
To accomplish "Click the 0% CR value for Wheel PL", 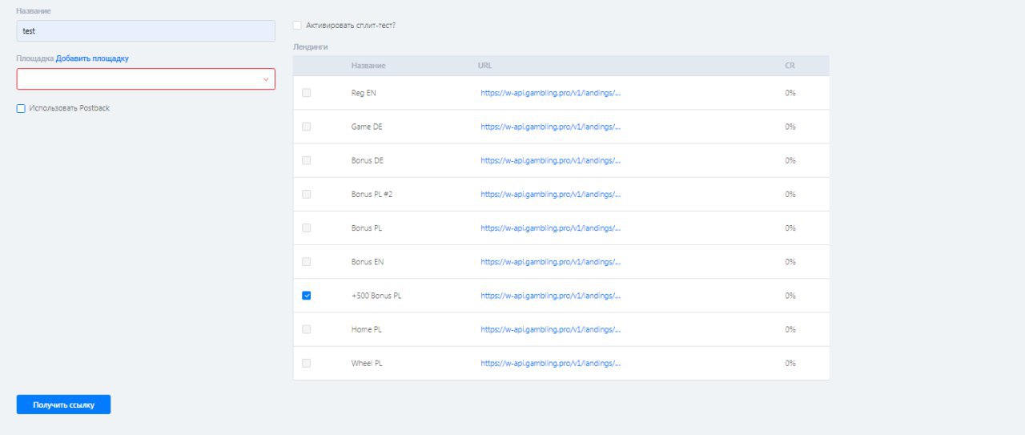I will point(790,363).
